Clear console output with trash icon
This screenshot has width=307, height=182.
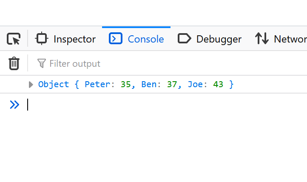[14, 63]
